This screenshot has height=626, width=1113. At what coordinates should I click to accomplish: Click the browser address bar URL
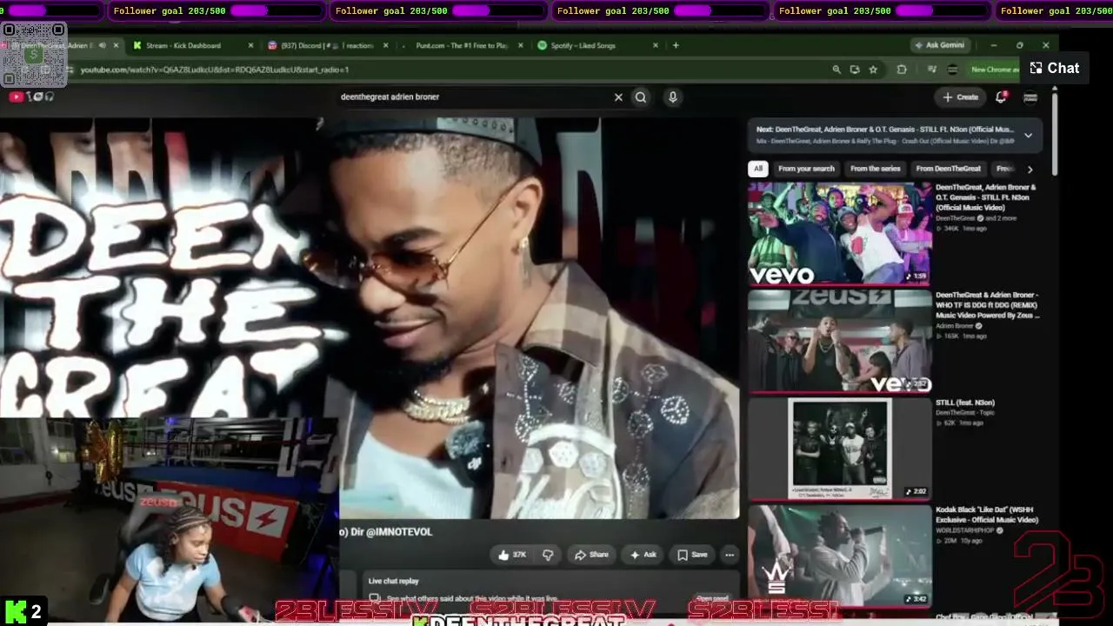click(x=214, y=70)
